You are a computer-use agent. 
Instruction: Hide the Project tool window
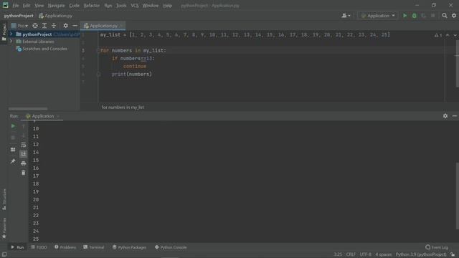(x=75, y=26)
